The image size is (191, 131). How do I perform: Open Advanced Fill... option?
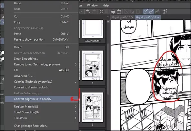pos(41,76)
